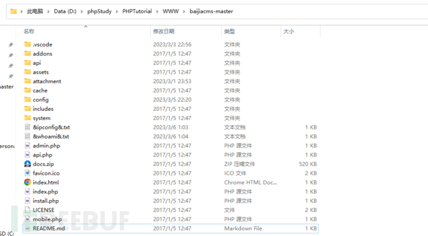Image resolution: width=428 pixels, height=236 pixels.
Task: Click the config folder icon
Action: [27, 100]
